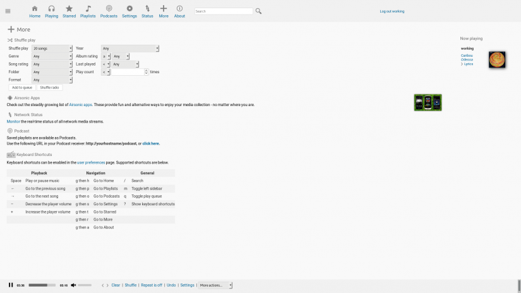521x293 pixels.
Task: Open the About info icon
Action: pos(179,8)
